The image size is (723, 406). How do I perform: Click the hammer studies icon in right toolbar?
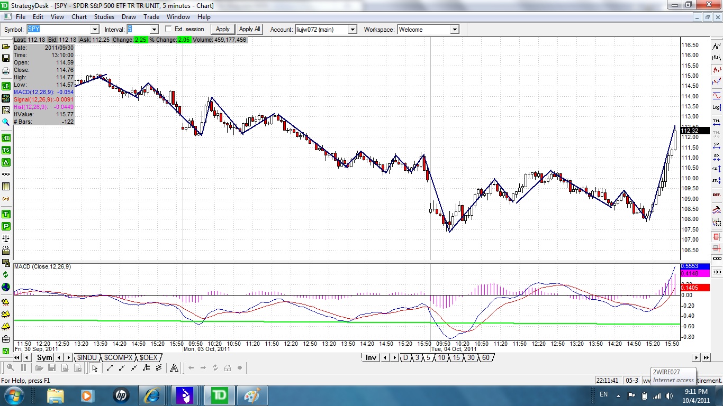tap(717, 209)
